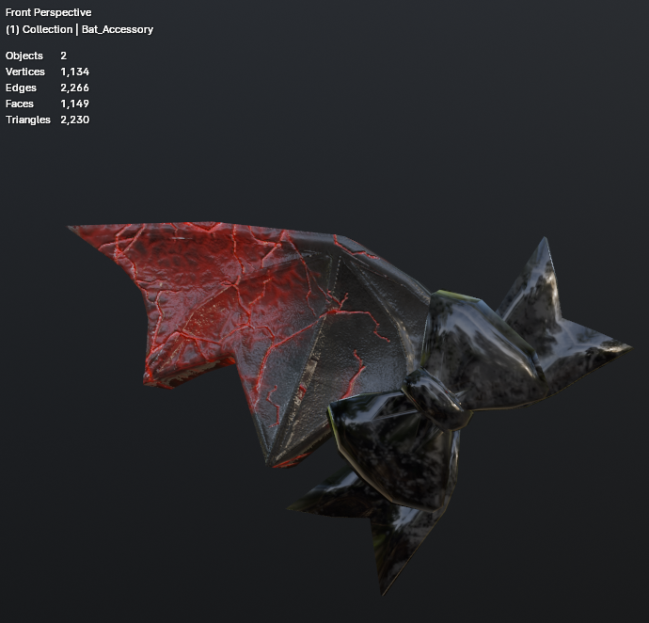Select the Objects statistic label

click(x=24, y=56)
